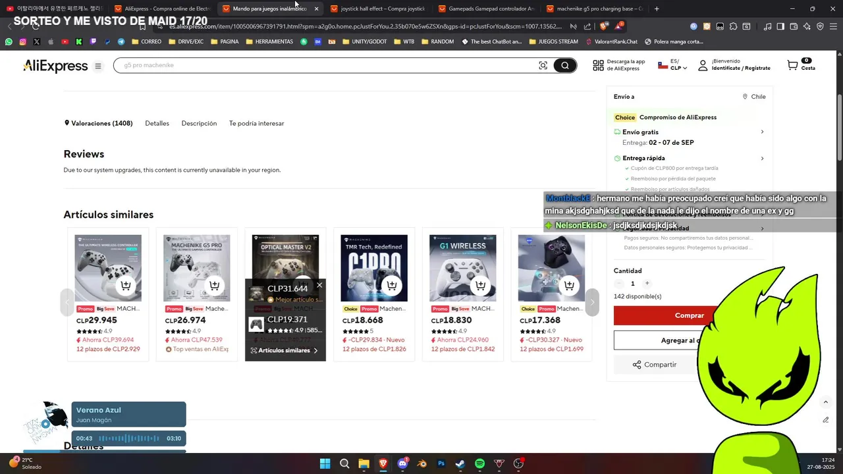Switch to the Descripción tab
This screenshot has width=843, height=474.
tap(199, 123)
